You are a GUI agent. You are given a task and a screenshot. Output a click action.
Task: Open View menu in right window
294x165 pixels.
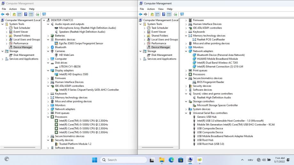tap(161, 9)
